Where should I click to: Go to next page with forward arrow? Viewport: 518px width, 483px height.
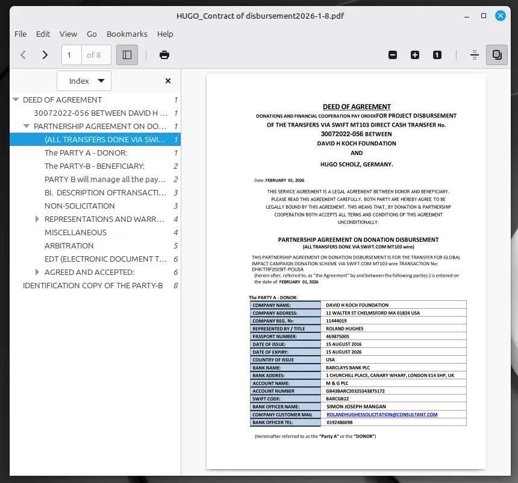(x=44, y=54)
